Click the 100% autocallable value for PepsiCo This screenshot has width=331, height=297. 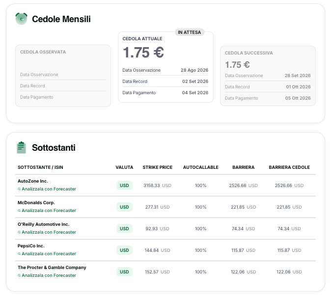[200, 250]
